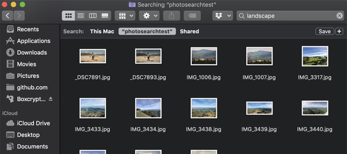Click the _DSC7891.jpg file name
Screen dimensions: 347x154
93,77
